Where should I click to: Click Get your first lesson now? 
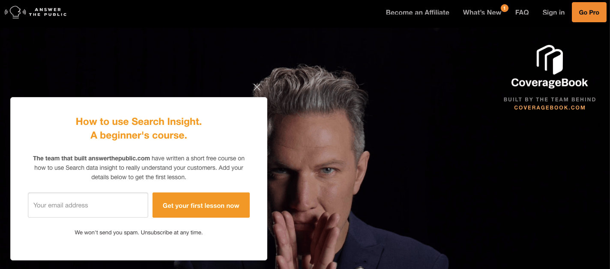pos(201,205)
